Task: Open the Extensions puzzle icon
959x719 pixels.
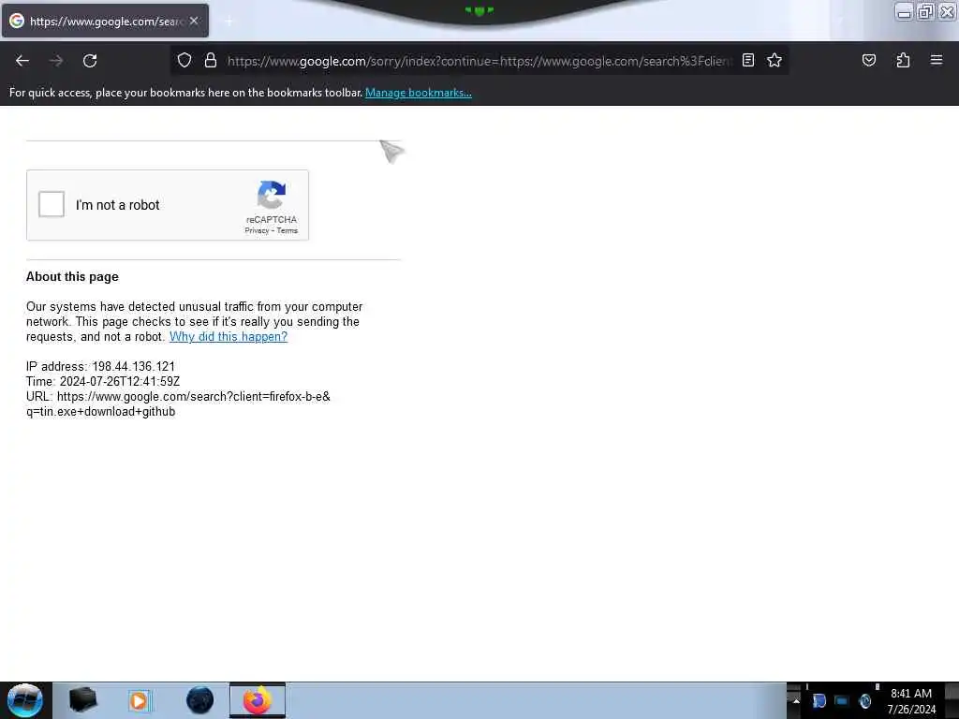Action: pos(903,60)
